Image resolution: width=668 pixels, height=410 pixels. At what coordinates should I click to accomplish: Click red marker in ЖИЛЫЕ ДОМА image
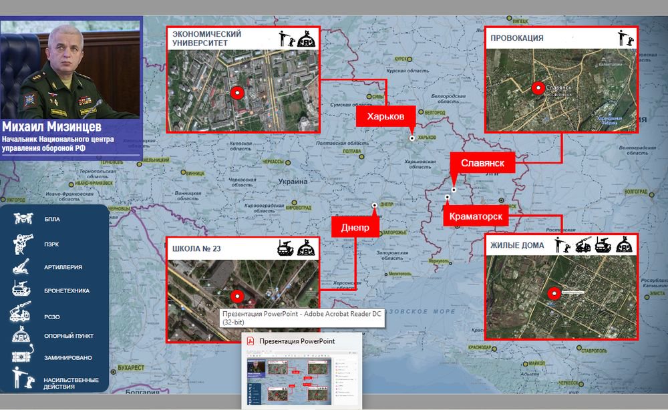(553, 292)
